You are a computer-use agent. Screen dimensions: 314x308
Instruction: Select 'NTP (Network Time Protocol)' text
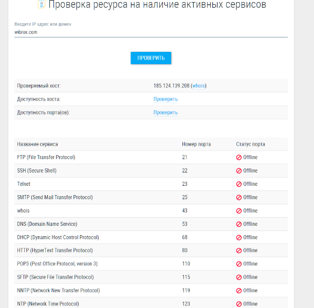(x=48, y=304)
